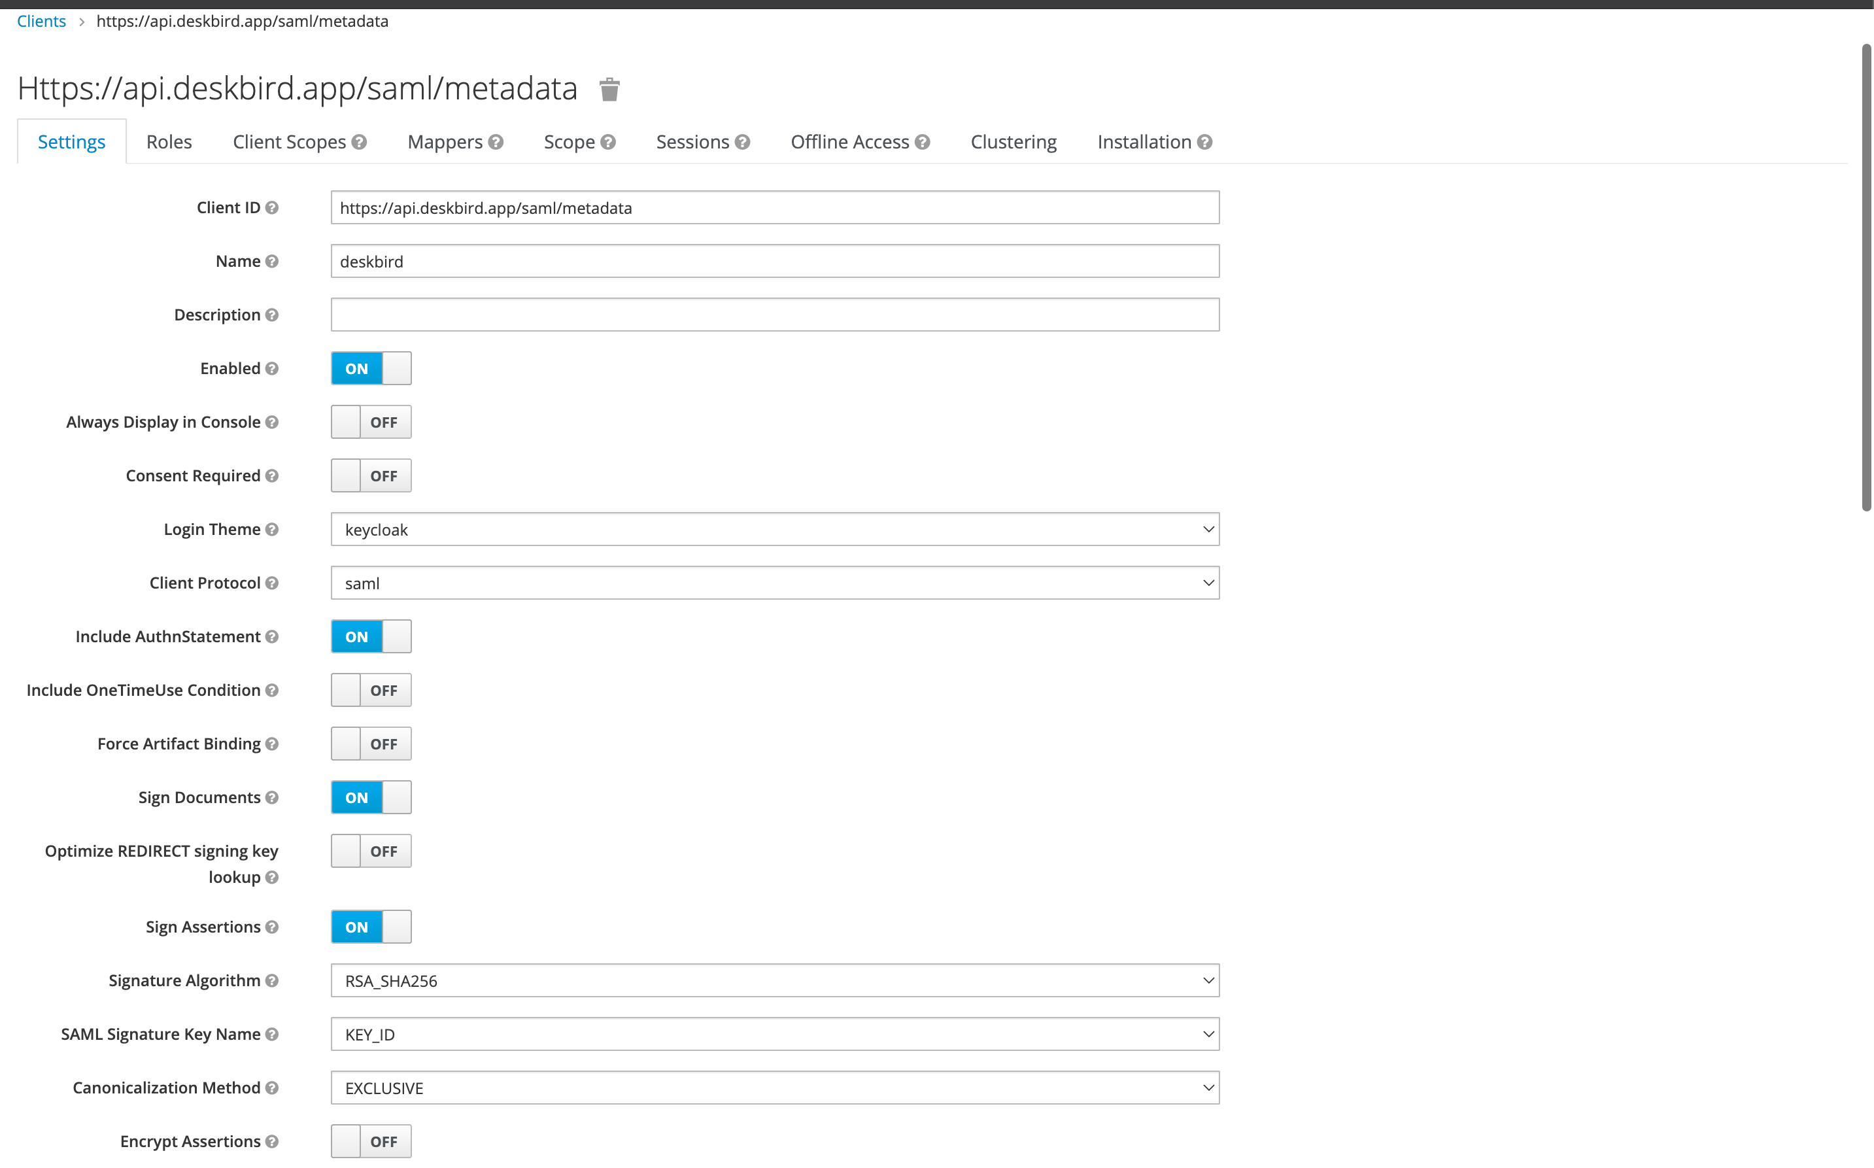Select the Clustering tab

[1013, 141]
